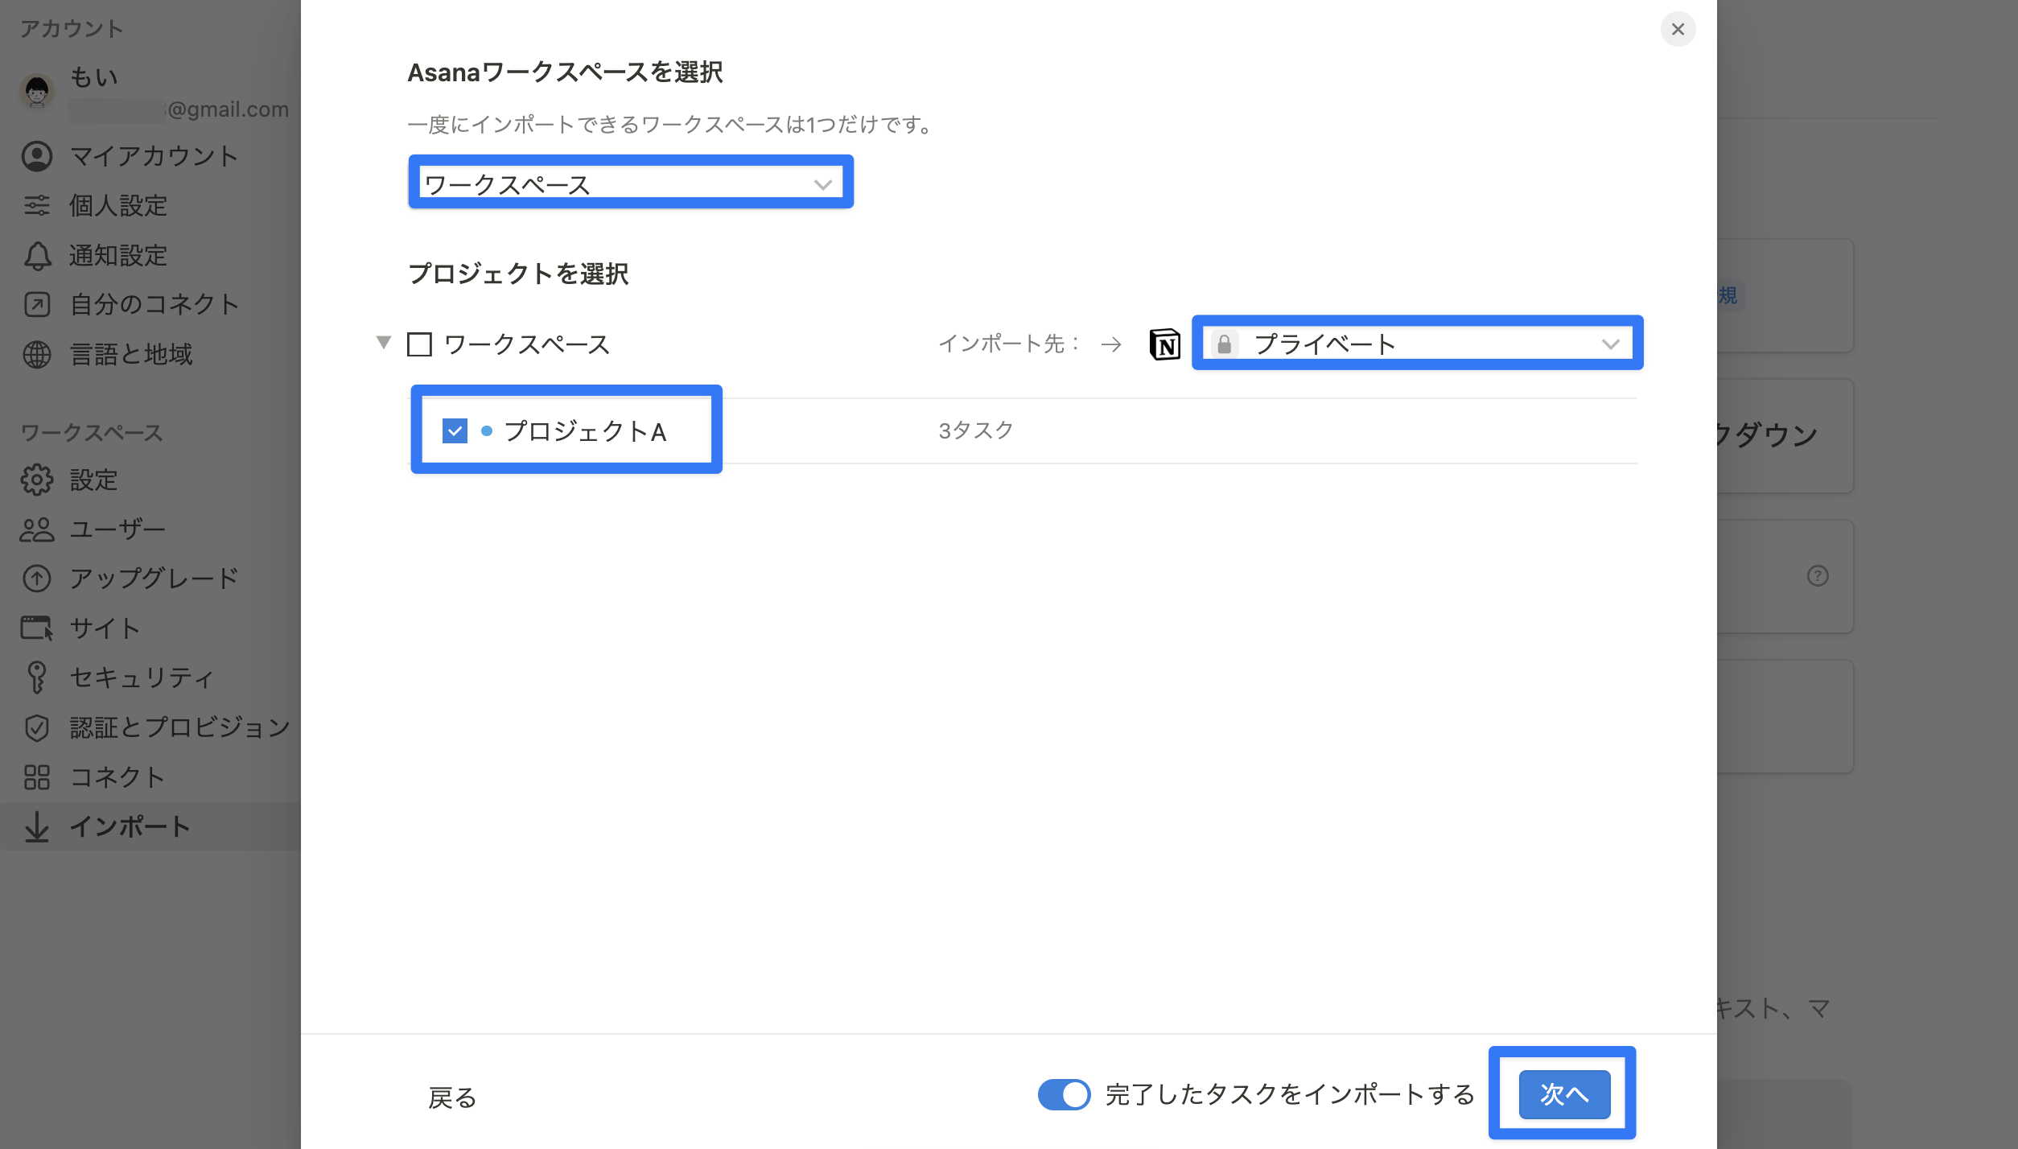Open マイアカウント in sidebar
Screen dimensions: 2018x1149
point(150,156)
